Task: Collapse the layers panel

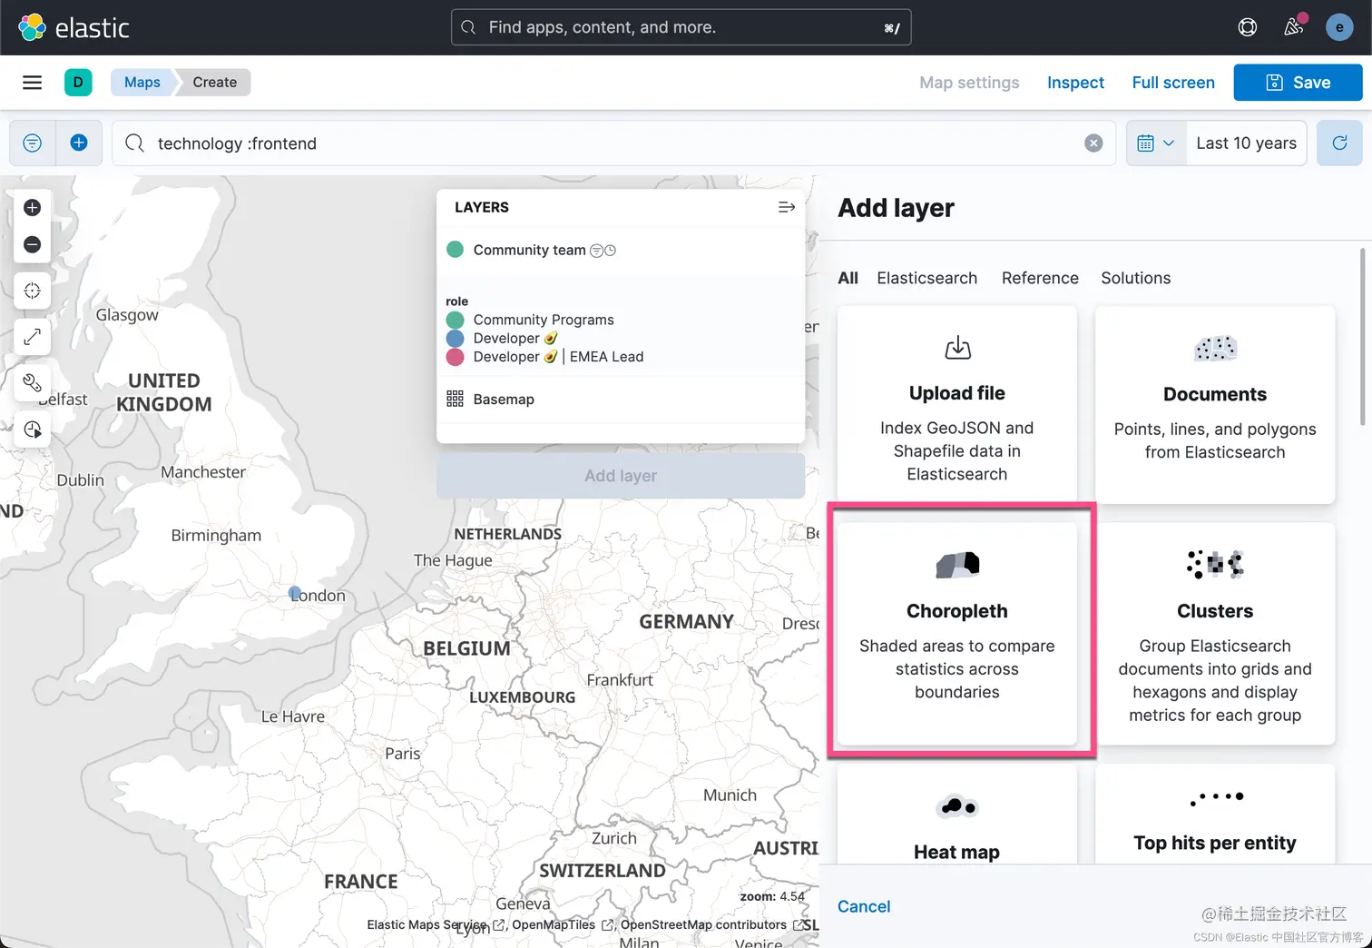Action: click(787, 208)
